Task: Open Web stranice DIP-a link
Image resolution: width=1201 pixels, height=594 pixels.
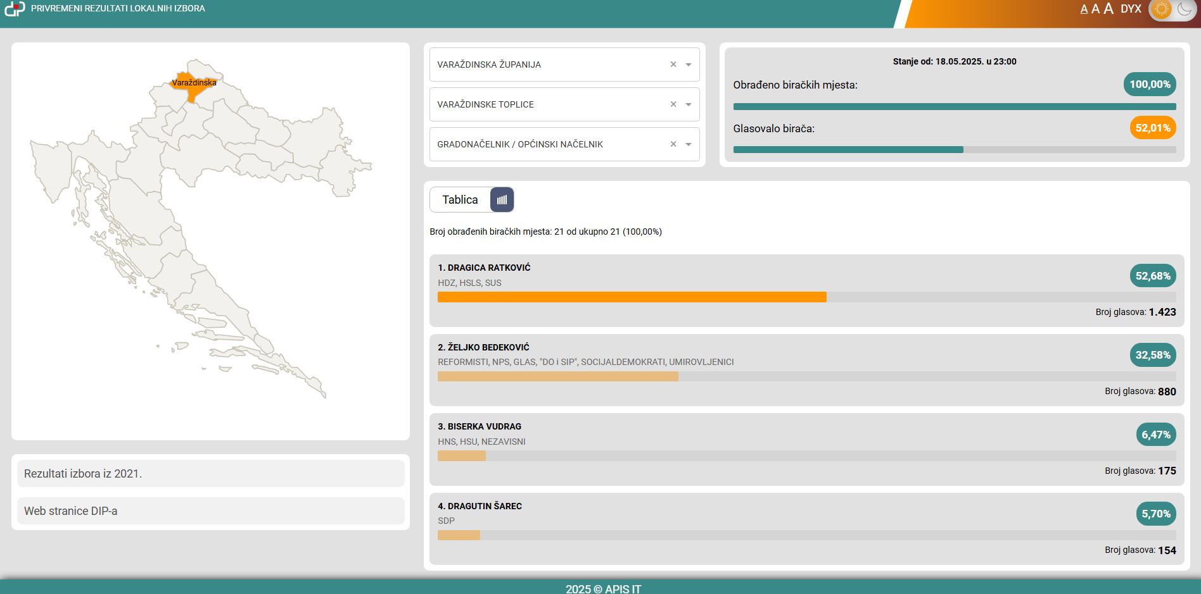Action: coord(211,511)
